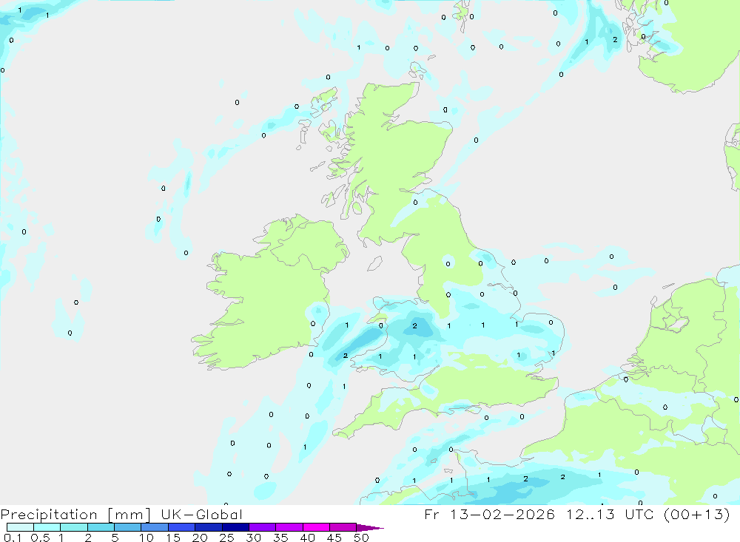Viewport: 740px width, 542px height.
Task: Click the Isle of Man outline
Action: tap(374, 263)
